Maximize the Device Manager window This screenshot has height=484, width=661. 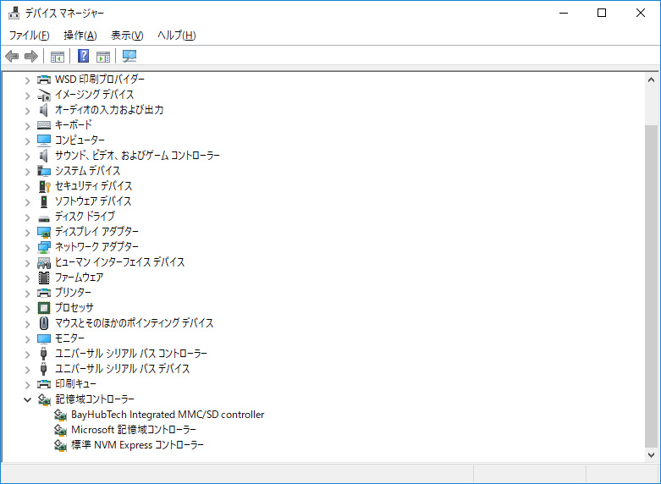click(x=602, y=13)
